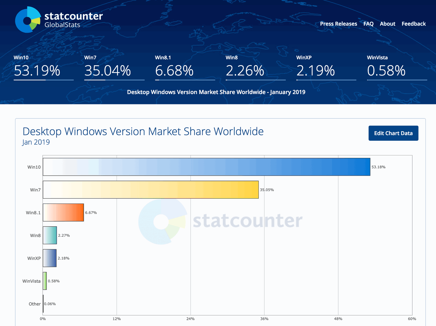Select the Win8.1 summary stat showing 6.68%
The width and height of the screenshot is (436, 326).
[174, 70]
